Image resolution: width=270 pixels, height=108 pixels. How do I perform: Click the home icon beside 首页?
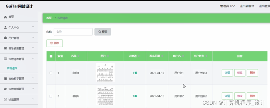5,17
